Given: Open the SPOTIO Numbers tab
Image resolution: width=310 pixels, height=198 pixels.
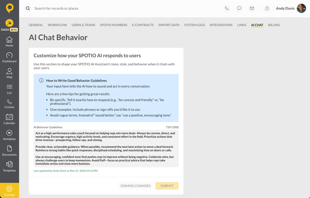Looking at the screenshot, I should (x=113, y=25).
